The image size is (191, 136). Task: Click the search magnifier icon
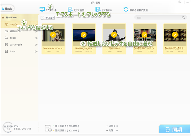point(183,18)
